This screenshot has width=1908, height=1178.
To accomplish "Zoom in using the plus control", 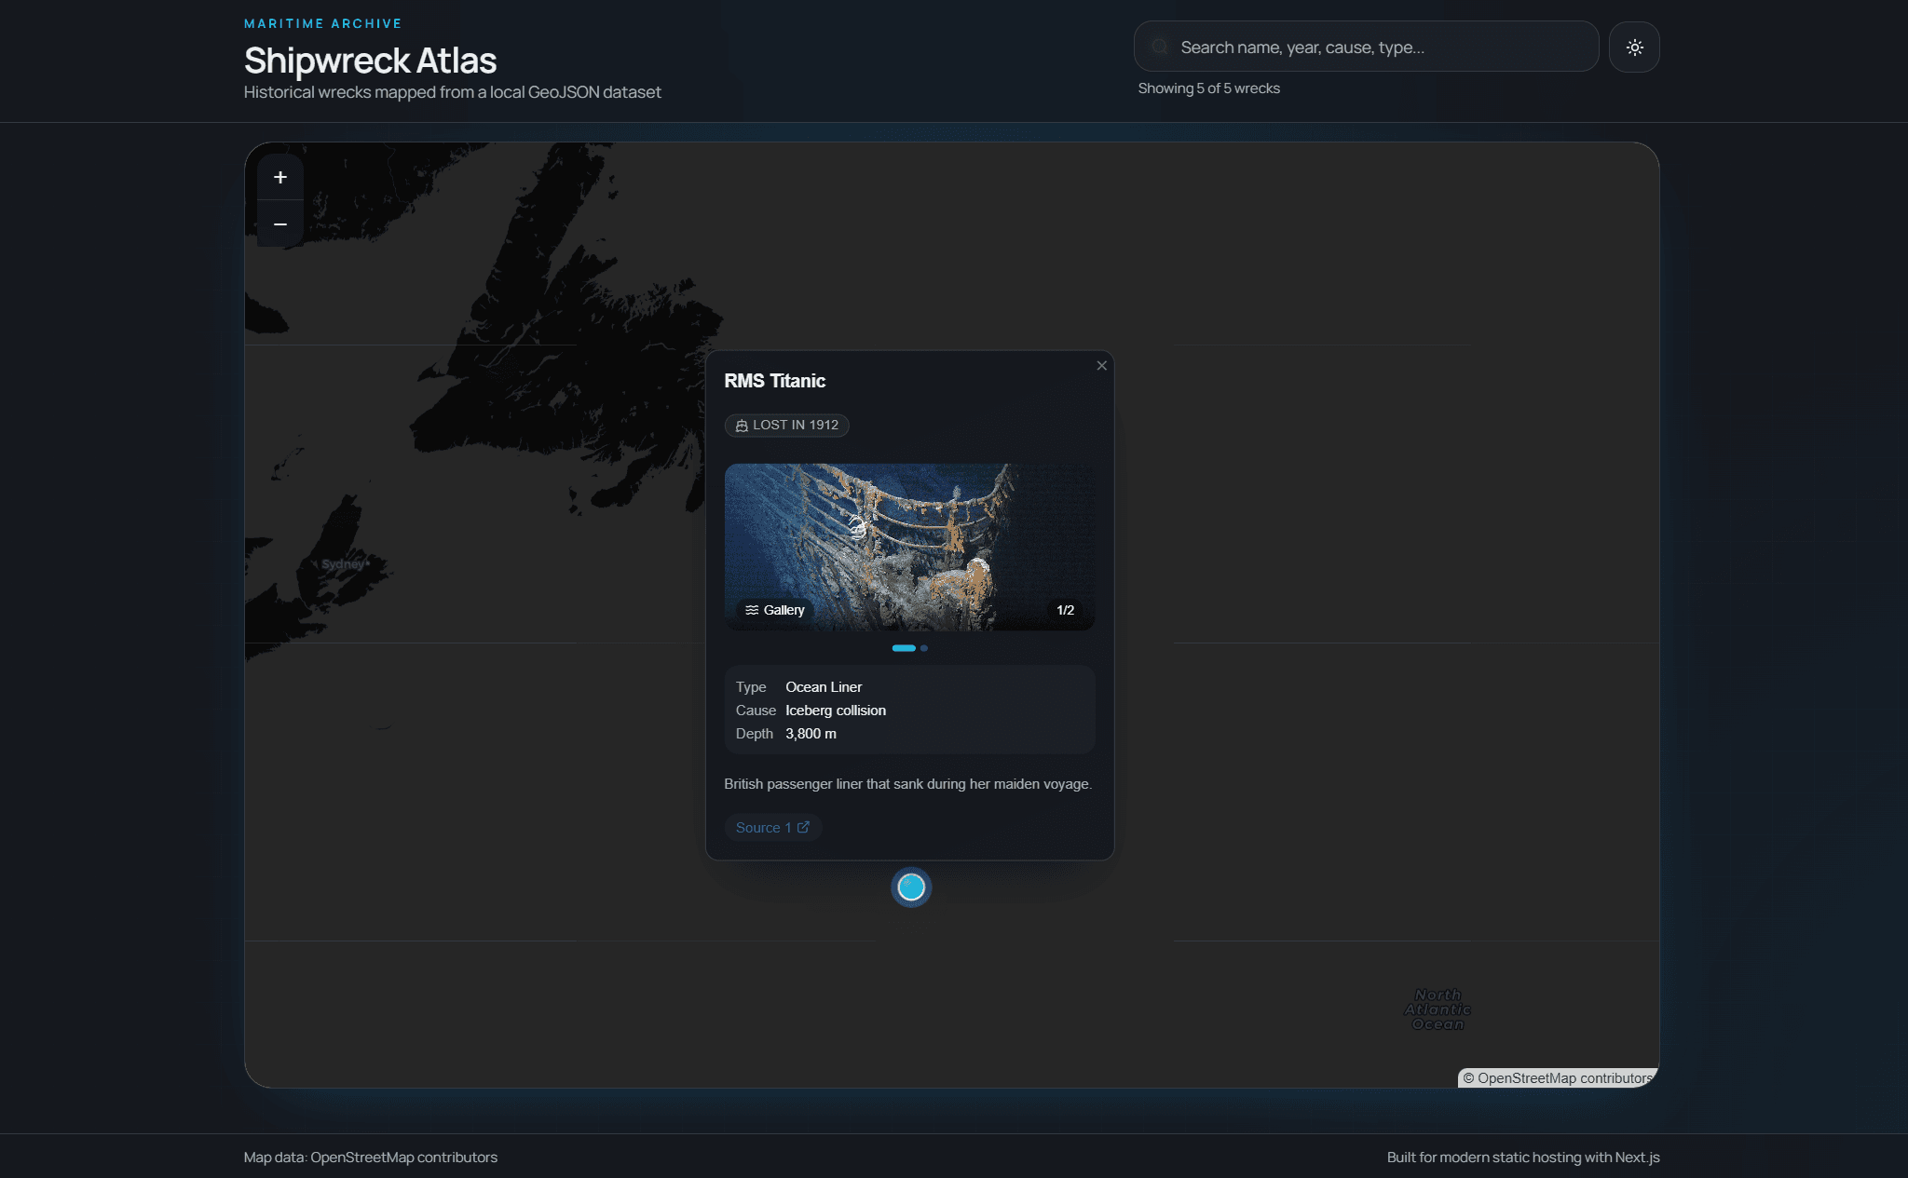I will 279,177.
